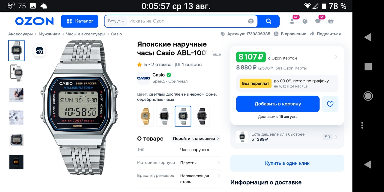Open the Везде search scope dropdown
Viewport: 384px width, 192px height.
116,21
